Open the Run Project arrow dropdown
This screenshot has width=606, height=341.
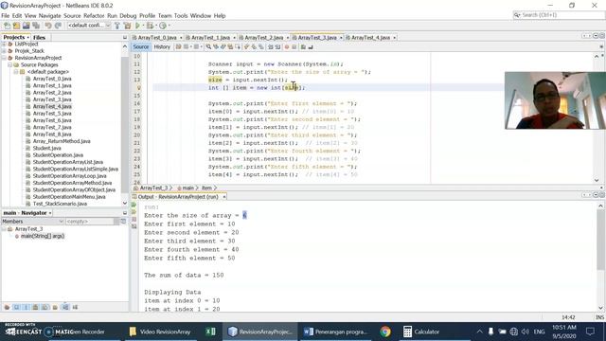tap(143, 26)
